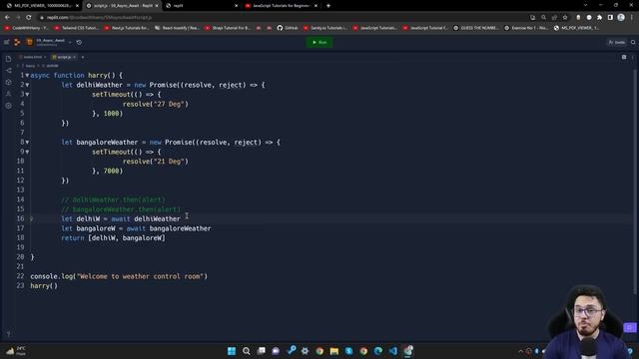Collapse the code fold arrow on line 9
Image resolution: width=639 pixels, height=359 pixels.
click(x=27, y=152)
